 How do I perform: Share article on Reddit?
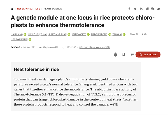(147, 9)
